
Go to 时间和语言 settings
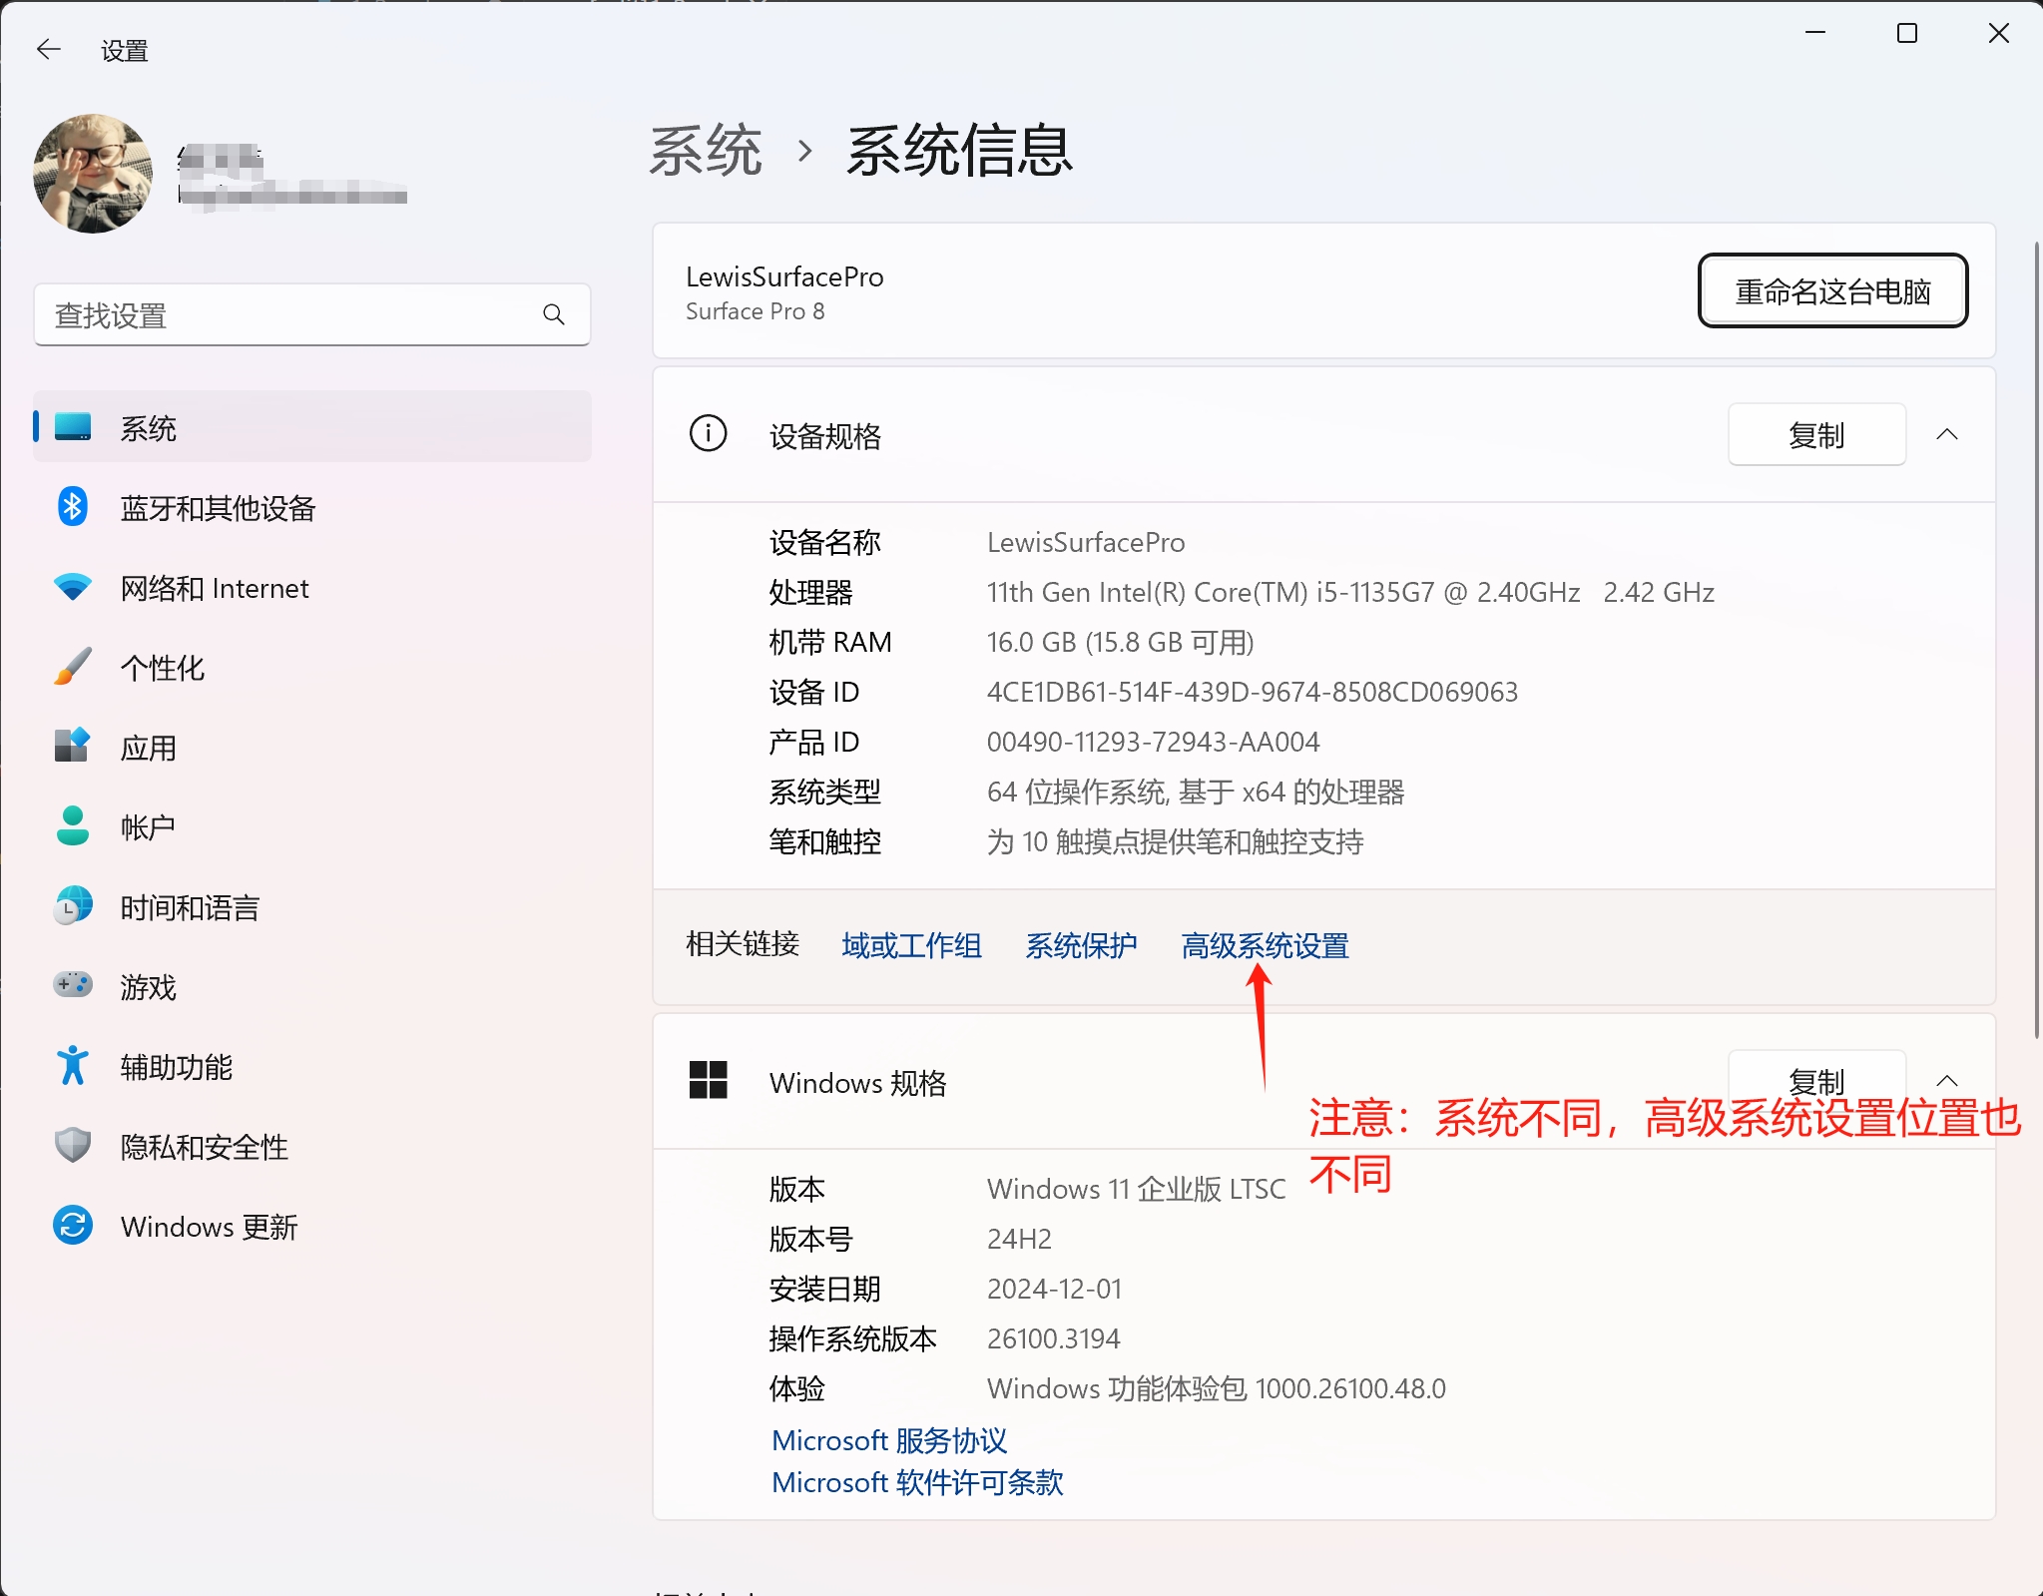tap(312, 907)
